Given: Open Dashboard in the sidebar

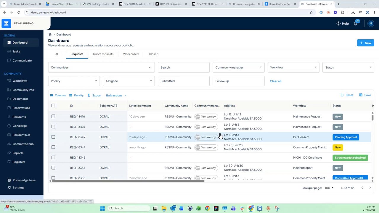Looking at the screenshot, I should point(20,43).
